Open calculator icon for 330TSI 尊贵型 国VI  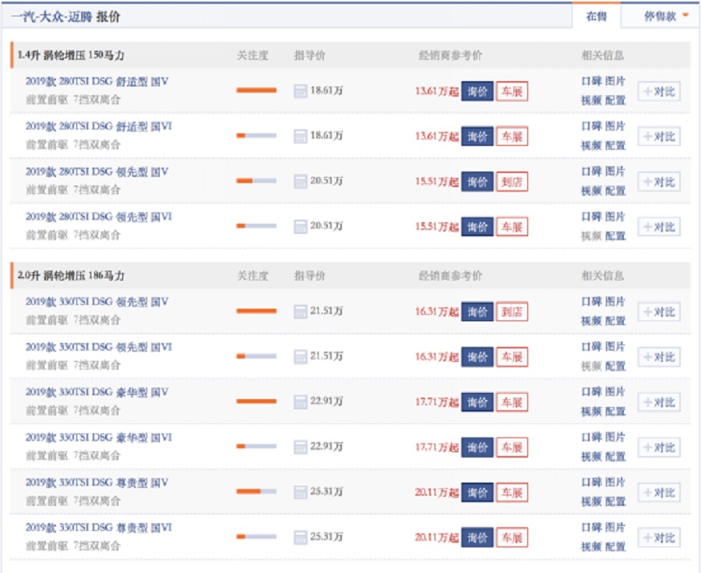301,537
